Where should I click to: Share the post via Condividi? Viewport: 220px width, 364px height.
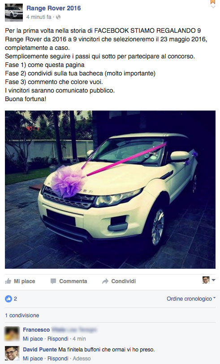coord(119,281)
